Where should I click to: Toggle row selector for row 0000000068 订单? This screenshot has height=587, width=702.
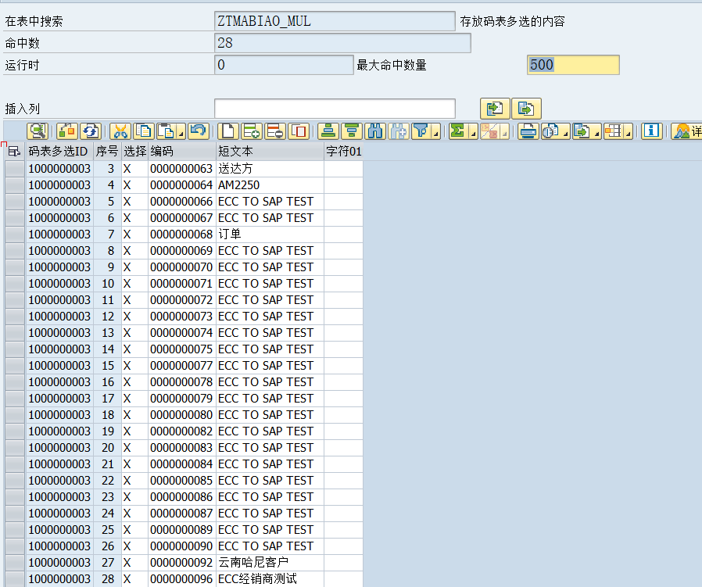(15, 234)
